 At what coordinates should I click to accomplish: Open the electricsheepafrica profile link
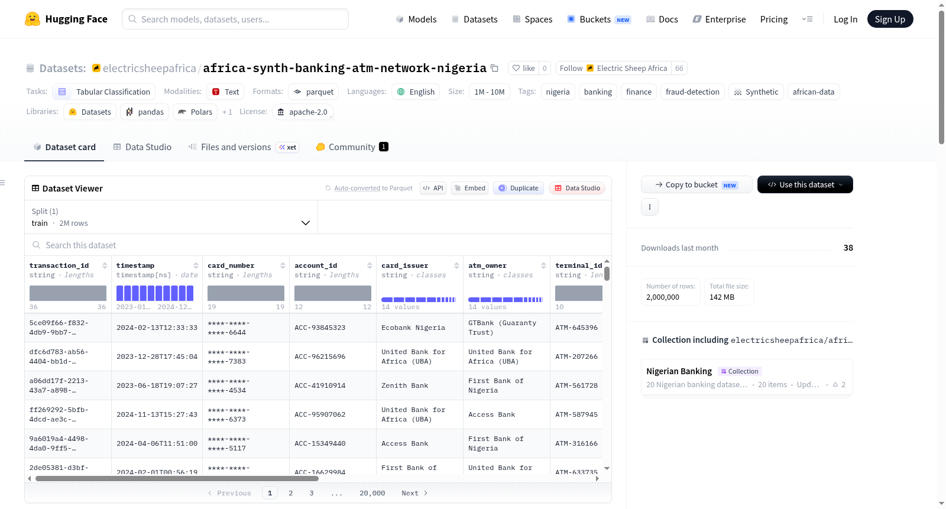click(x=149, y=68)
